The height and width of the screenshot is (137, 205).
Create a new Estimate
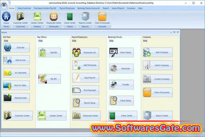coord(17,47)
